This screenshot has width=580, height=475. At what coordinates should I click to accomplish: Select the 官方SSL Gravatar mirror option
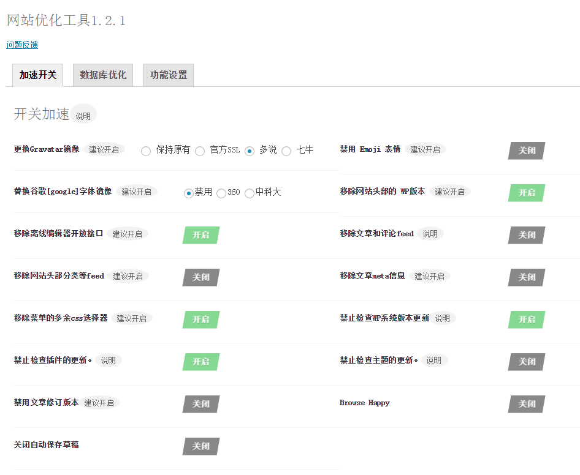click(200, 151)
